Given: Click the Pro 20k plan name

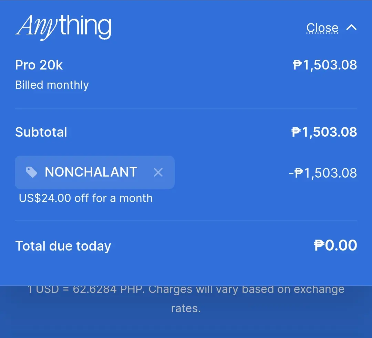Looking at the screenshot, I should tap(39, 65).
